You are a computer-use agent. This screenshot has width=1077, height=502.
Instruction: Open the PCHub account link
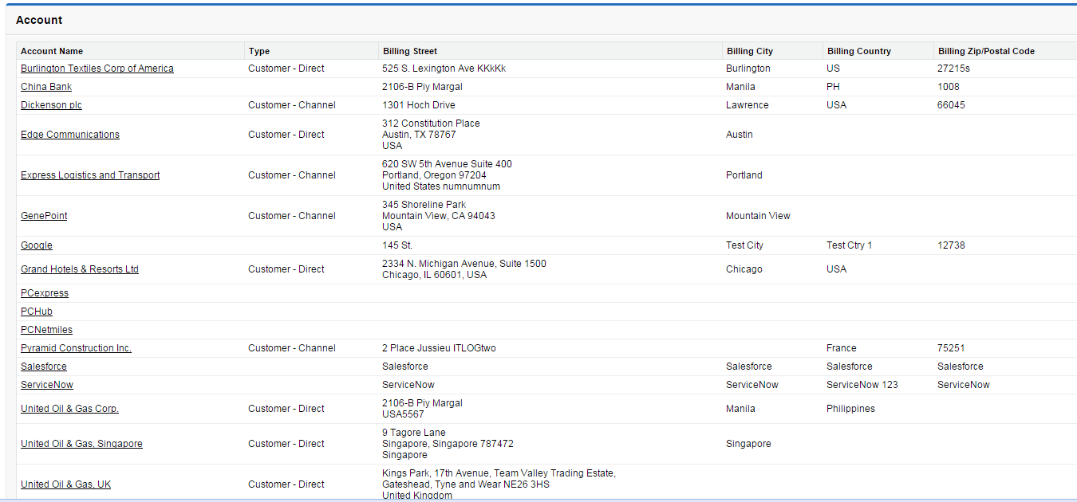pos(37,312)
